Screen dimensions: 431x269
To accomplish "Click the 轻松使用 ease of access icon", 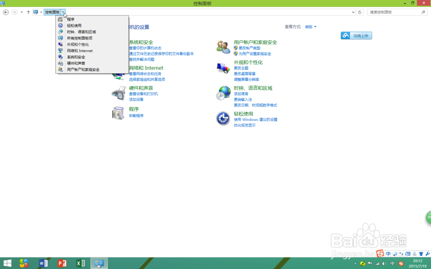I will point(222,118).
